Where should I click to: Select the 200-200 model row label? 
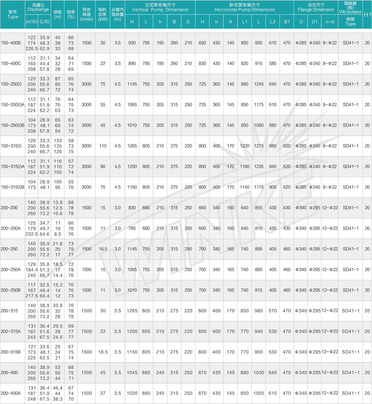[9, 208]
